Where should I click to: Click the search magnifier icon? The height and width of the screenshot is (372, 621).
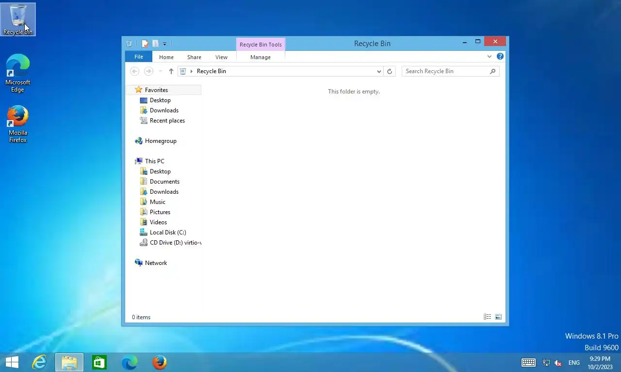tap(492, 71)
